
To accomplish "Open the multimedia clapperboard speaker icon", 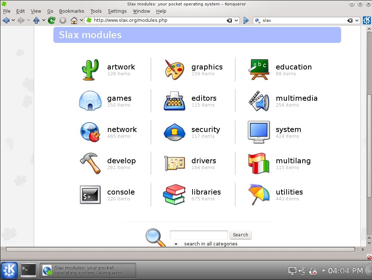I will [259, 101].
